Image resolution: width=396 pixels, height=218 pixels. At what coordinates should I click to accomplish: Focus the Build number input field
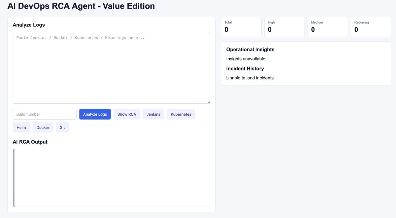45,114
